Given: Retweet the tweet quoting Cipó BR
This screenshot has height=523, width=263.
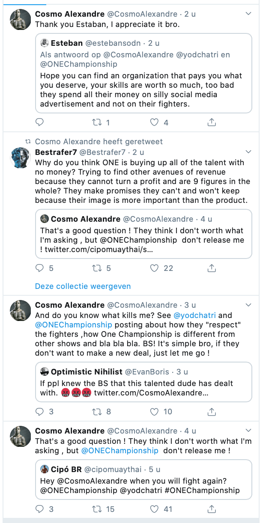Looking at the screenshot, I should click(x=97, y=509).
